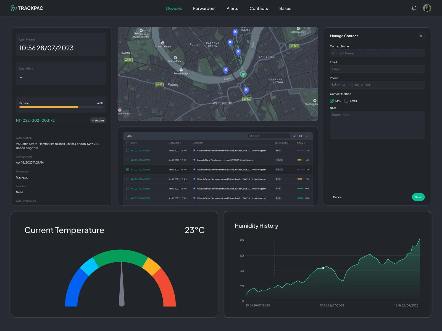Focus the Contact Name input field

[x=377, y=53]
